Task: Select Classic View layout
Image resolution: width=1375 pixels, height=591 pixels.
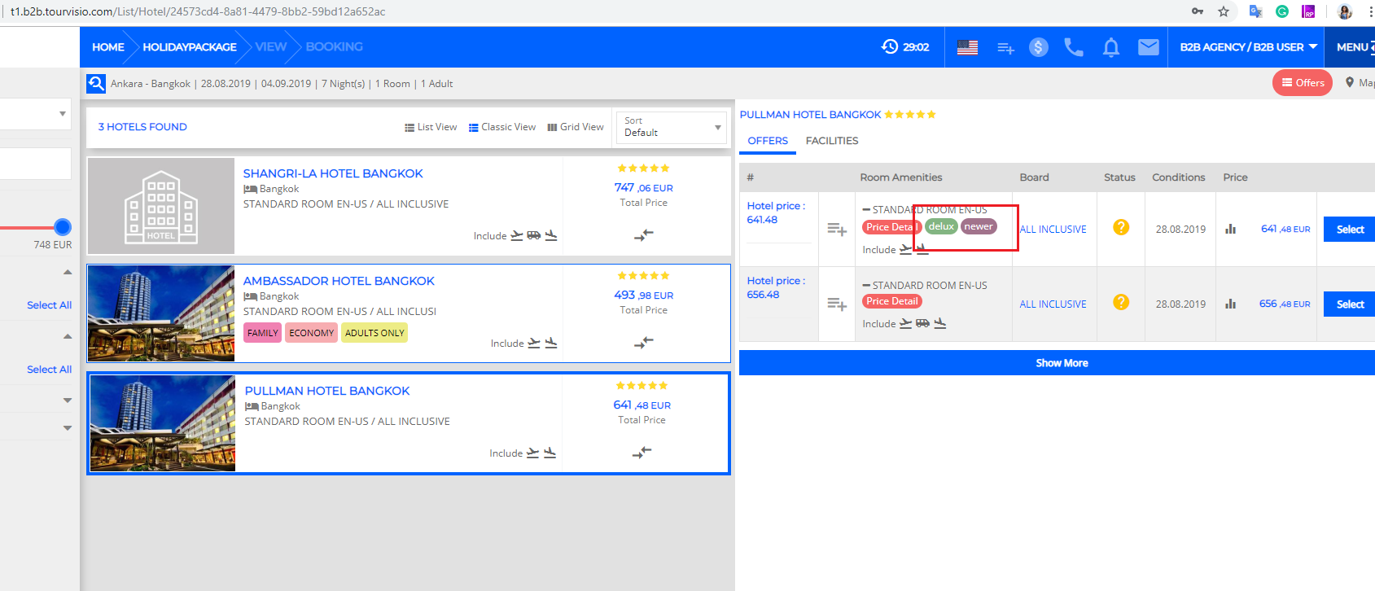Action: (x=502, y=127)
